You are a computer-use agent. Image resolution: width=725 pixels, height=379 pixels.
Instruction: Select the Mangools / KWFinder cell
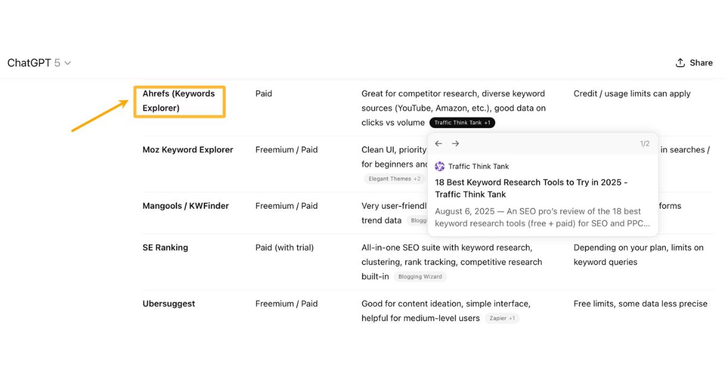click(x=185, y=206)
